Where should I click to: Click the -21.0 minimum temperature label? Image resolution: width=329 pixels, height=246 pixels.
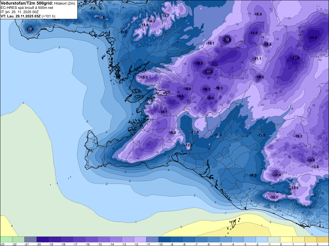tap(295, 58)
